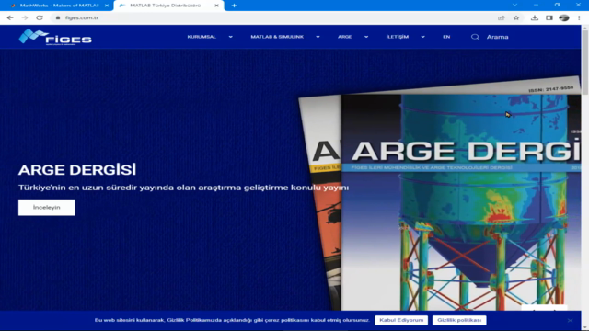Open the Chrome profile avatar
This screenshot has width=589, height=331.
tap(564, 17)
